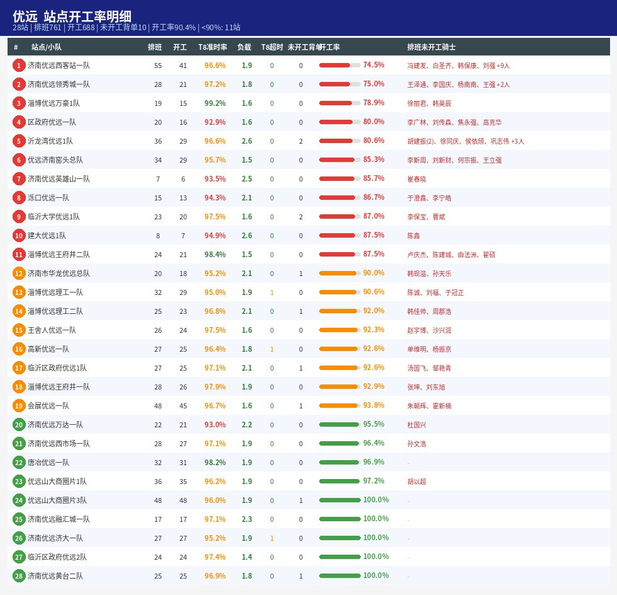The height and width of the screenshot is (595, 617).
Task: Click the orange rank badge number 12
Action: coord(18,274)
